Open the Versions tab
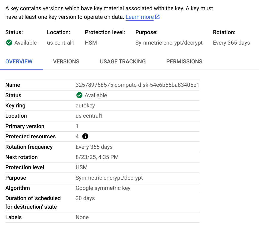Viewport: 259px width, 228px height. click(x=66, y=61)
